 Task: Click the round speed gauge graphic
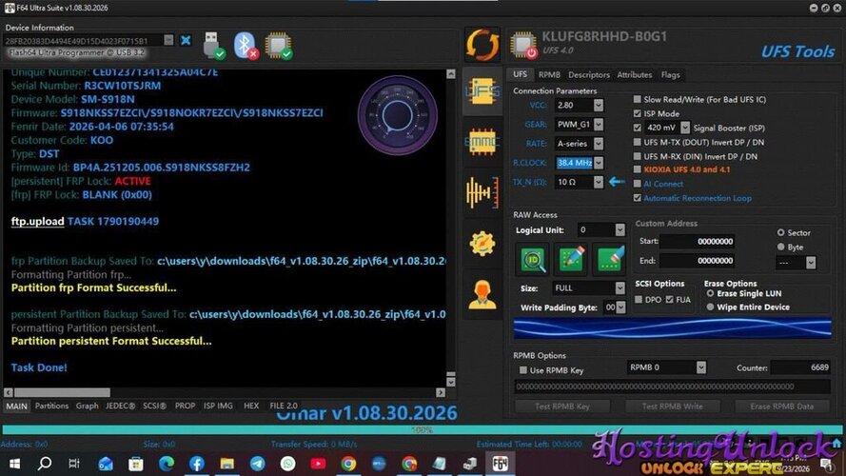click(398, 115)
